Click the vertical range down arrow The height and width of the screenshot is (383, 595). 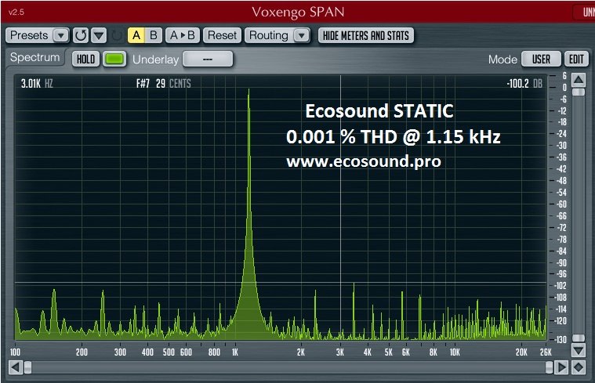coord(579,350)
